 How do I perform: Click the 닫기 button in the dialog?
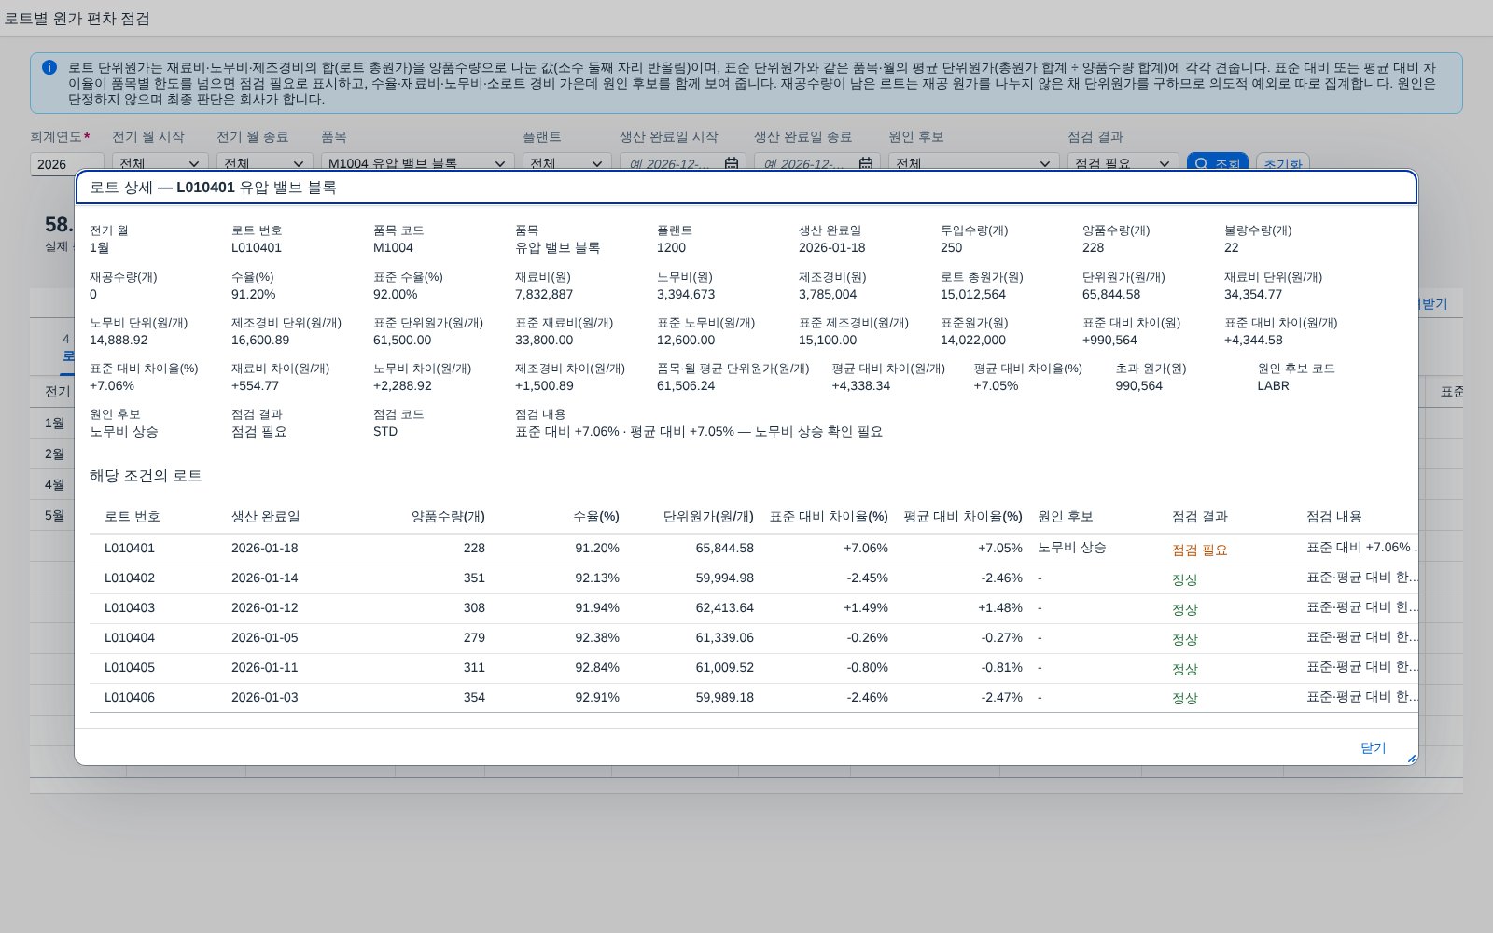tap(1373, 747)
